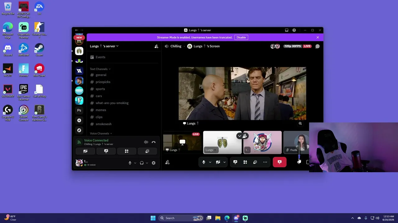Open the lungs server icon in server list
Image resolution: width=398 pixels, height=223 pixels.
(x=79, y=51)
